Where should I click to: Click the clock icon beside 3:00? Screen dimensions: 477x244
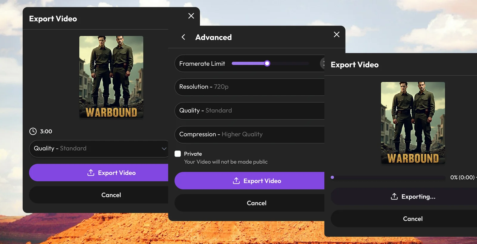tap(33, 131)
